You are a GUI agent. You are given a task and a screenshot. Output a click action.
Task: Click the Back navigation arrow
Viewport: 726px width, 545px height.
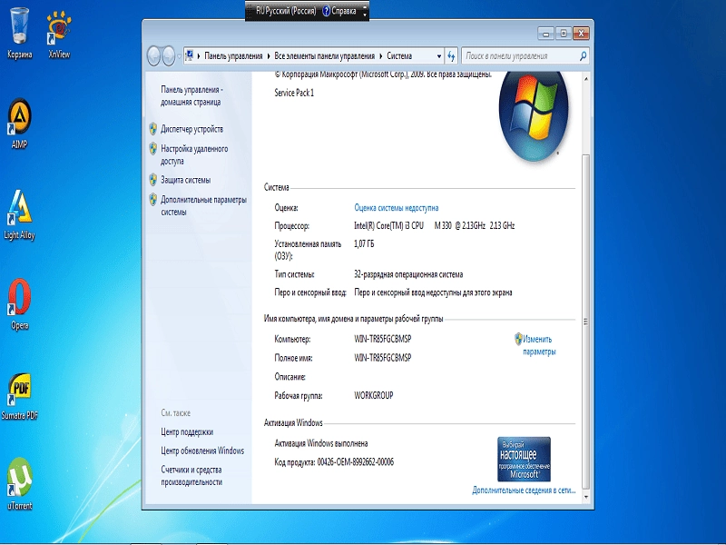pyautogui.click(x=153, y=56)
